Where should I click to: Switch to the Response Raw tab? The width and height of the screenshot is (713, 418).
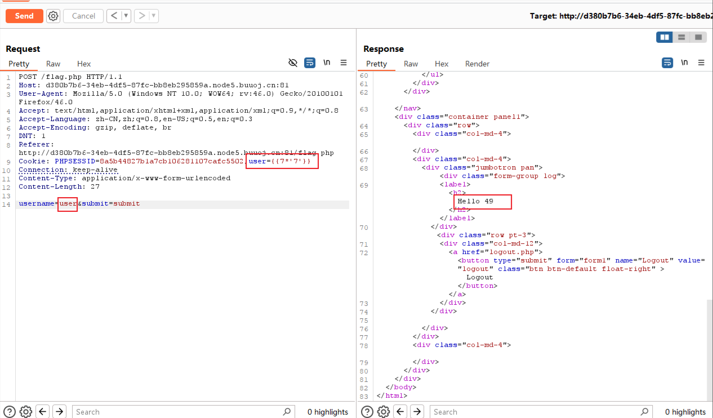point(411,64)
